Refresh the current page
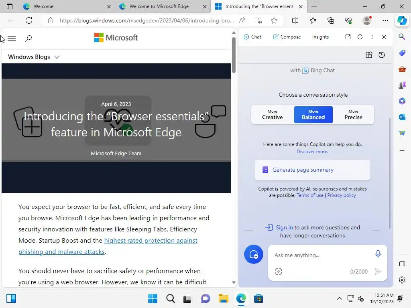This screenshot has width=411, height=308. click(x=29, y=20)
